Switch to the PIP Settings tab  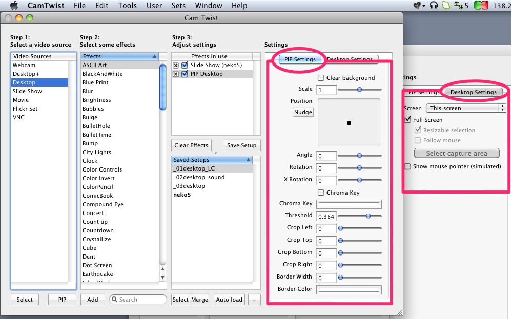[300, 59]
